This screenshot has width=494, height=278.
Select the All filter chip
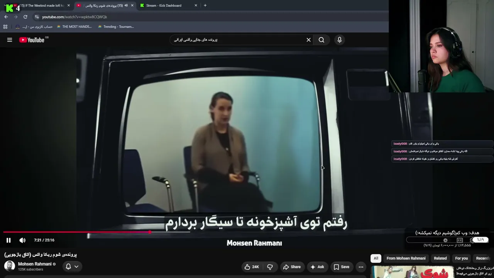(x=376, y=258)
